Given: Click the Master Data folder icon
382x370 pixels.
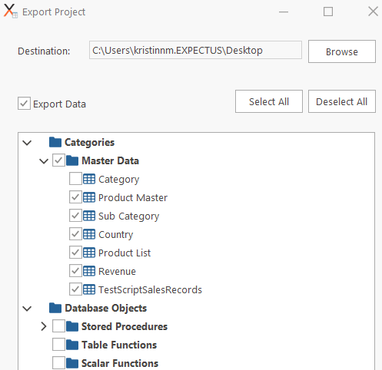Looking at the screenshot, I should pyautogui.click(x=72, y=160).
